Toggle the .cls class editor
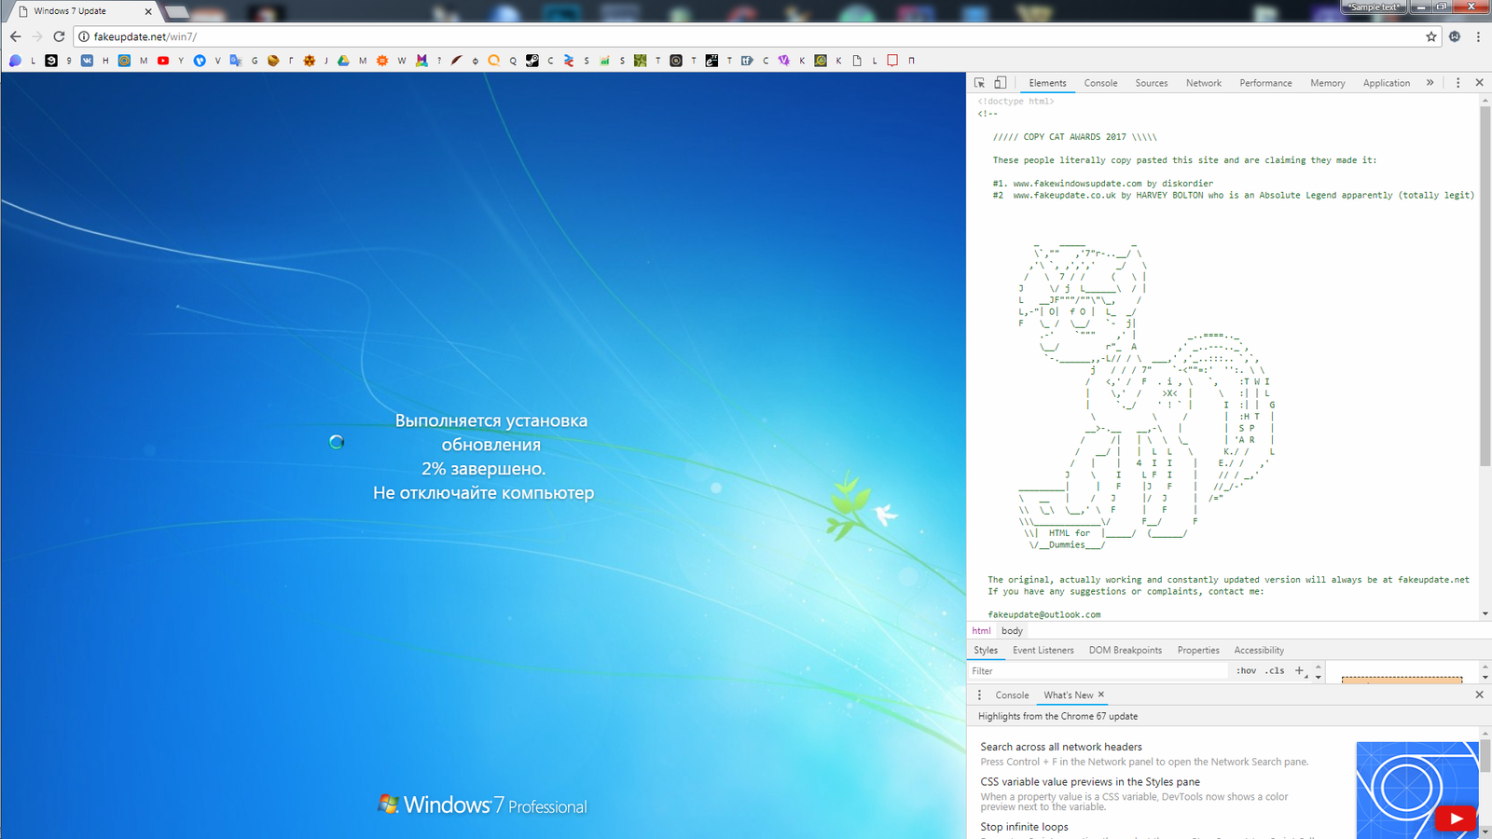 pos(1275,670)
